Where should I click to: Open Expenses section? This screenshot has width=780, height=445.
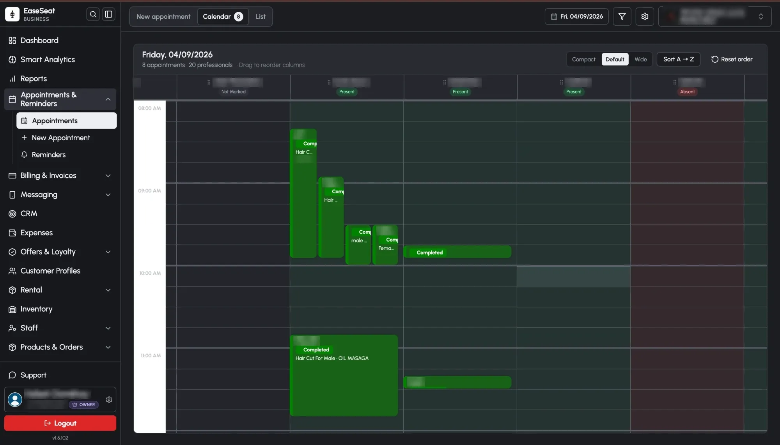pos(60,233)
